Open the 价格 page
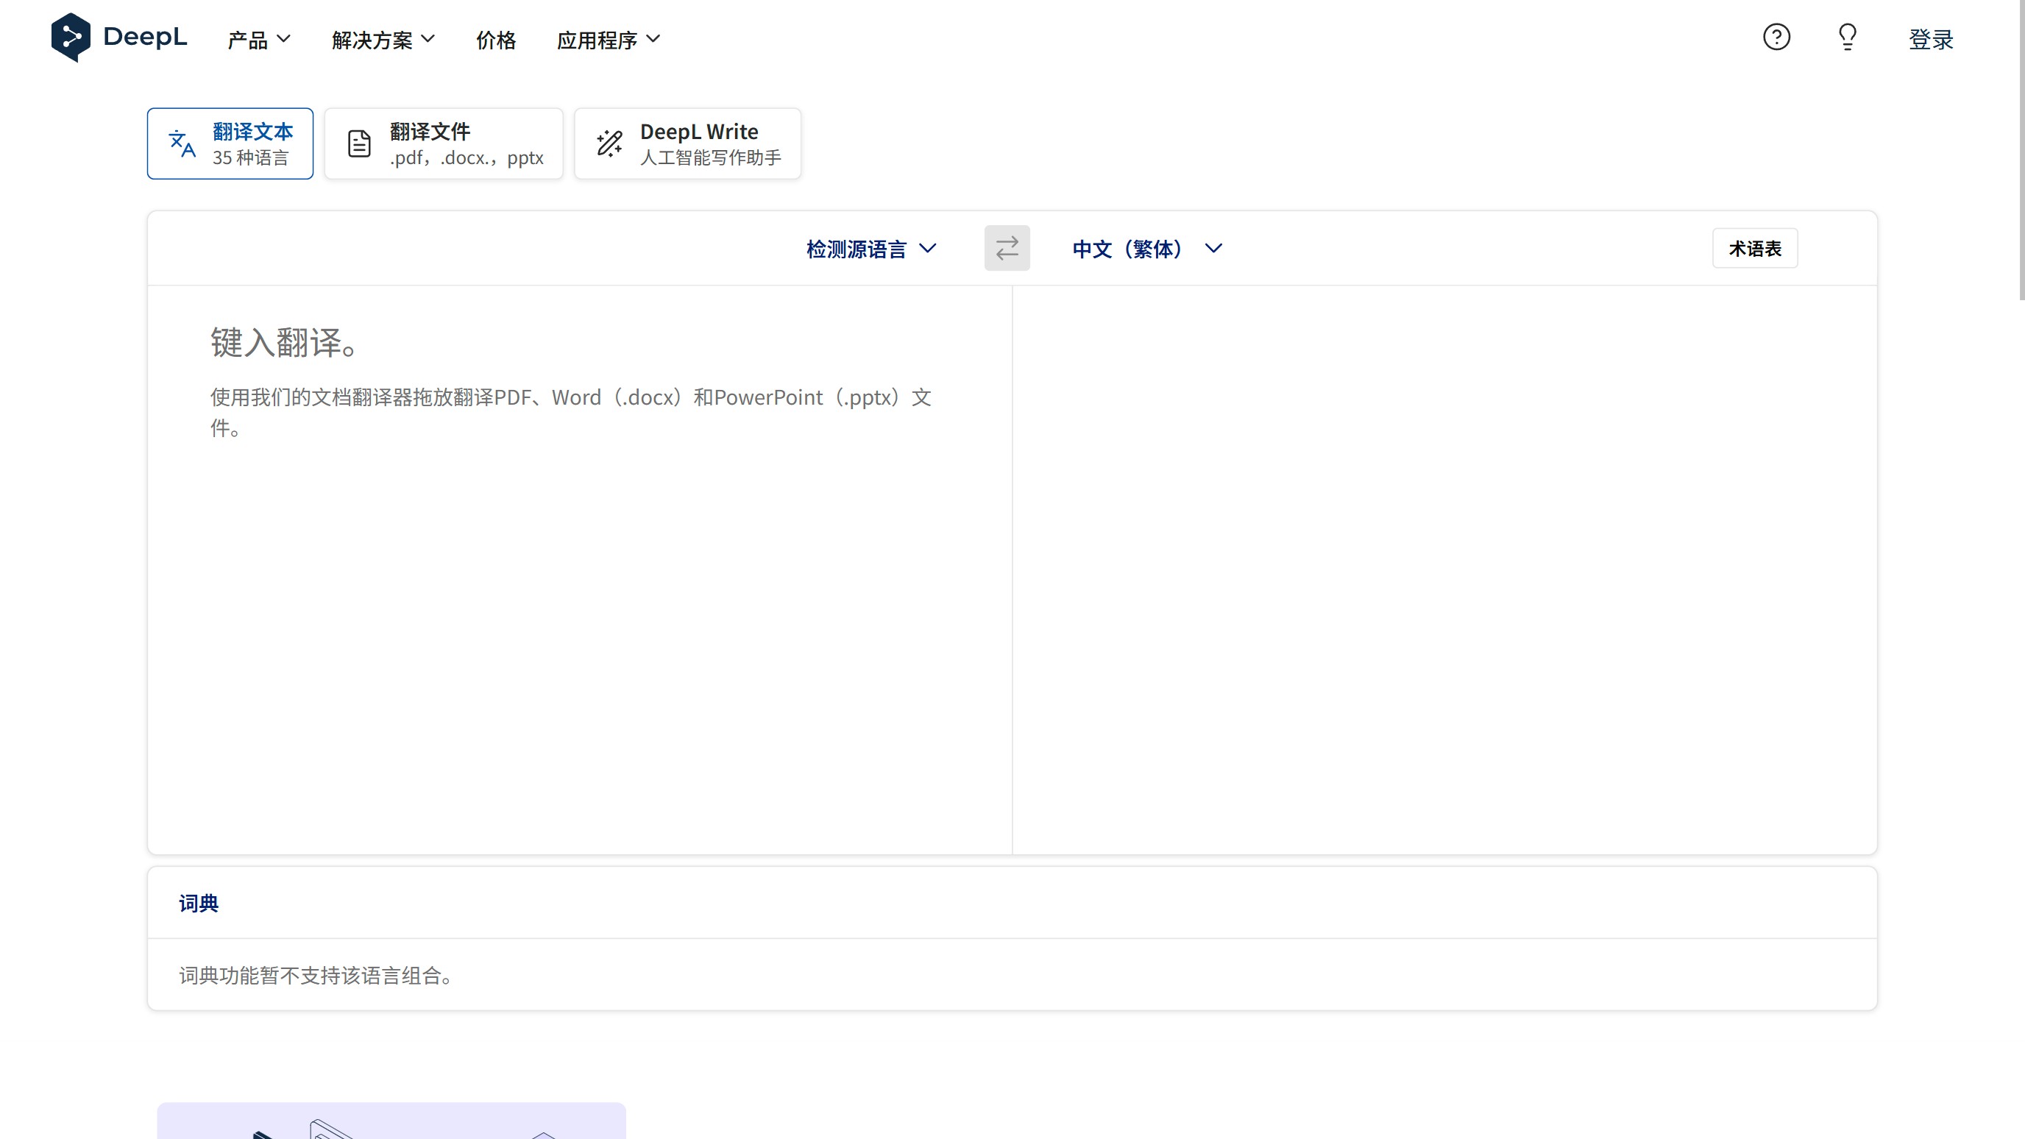 [495, 39]
